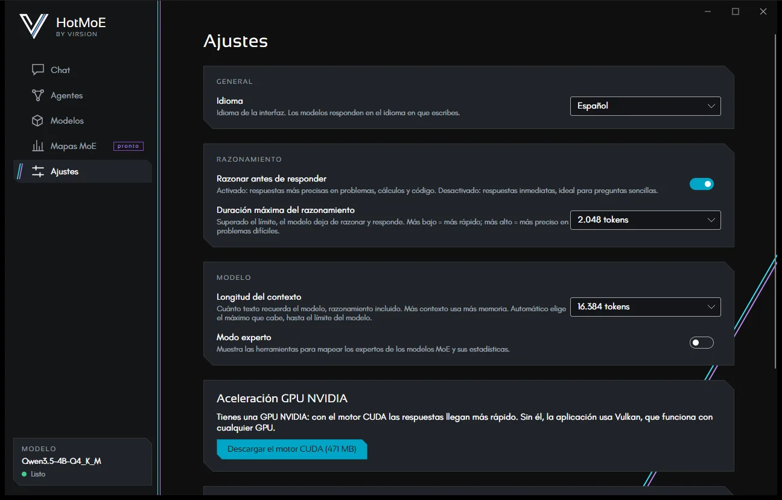Click the "Aceleración GPU NVIDIA" heading
This screenshot has height=500, width=782.
[x=282, y=399]
